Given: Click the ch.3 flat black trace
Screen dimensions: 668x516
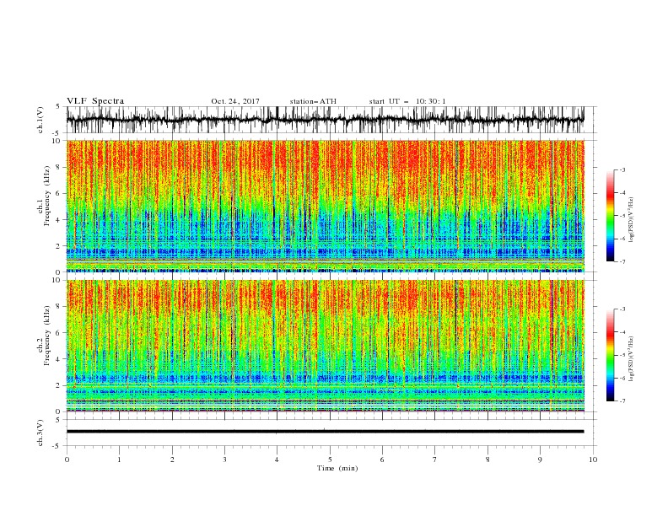Looking at the screenshot, I should tap(325, 432).
